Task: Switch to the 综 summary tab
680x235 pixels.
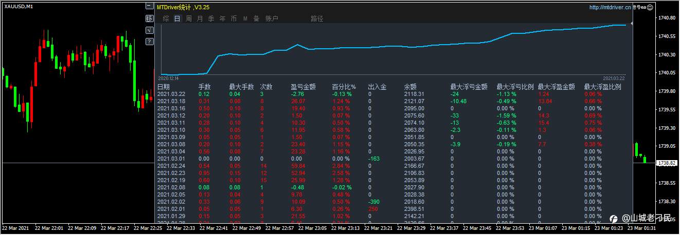Action: [x=166, y=18]
